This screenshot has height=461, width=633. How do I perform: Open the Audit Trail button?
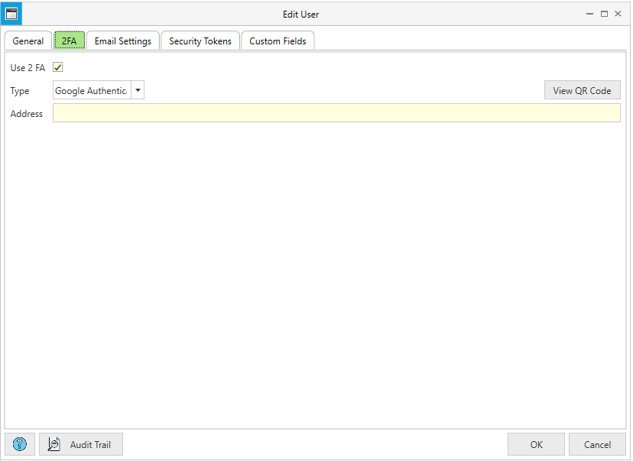pyautogui.click(x=81, y=444)
